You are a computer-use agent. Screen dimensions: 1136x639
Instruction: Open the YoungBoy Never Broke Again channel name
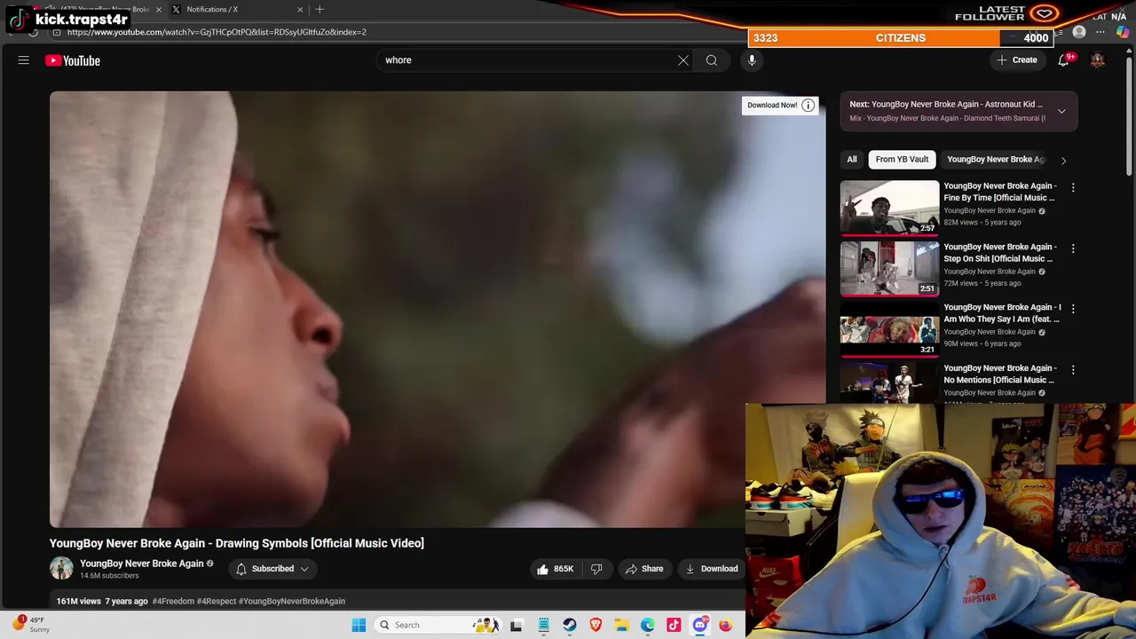(x=142, y=564)
